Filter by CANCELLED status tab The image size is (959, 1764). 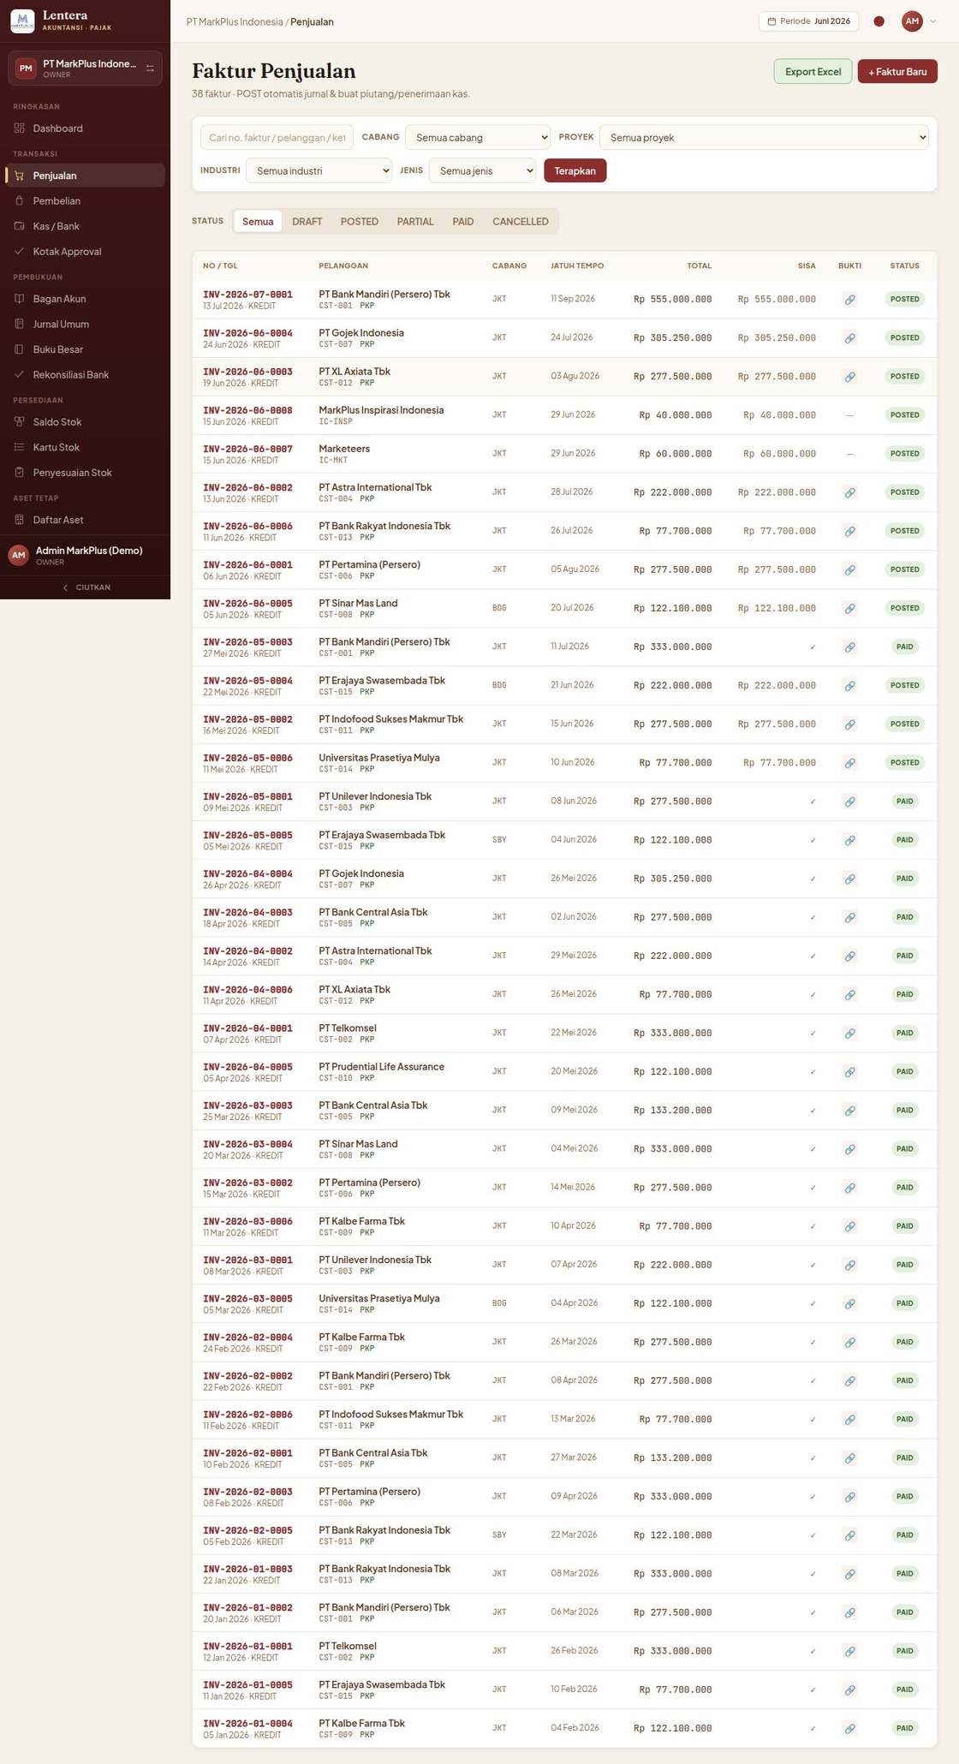(521, 221)
